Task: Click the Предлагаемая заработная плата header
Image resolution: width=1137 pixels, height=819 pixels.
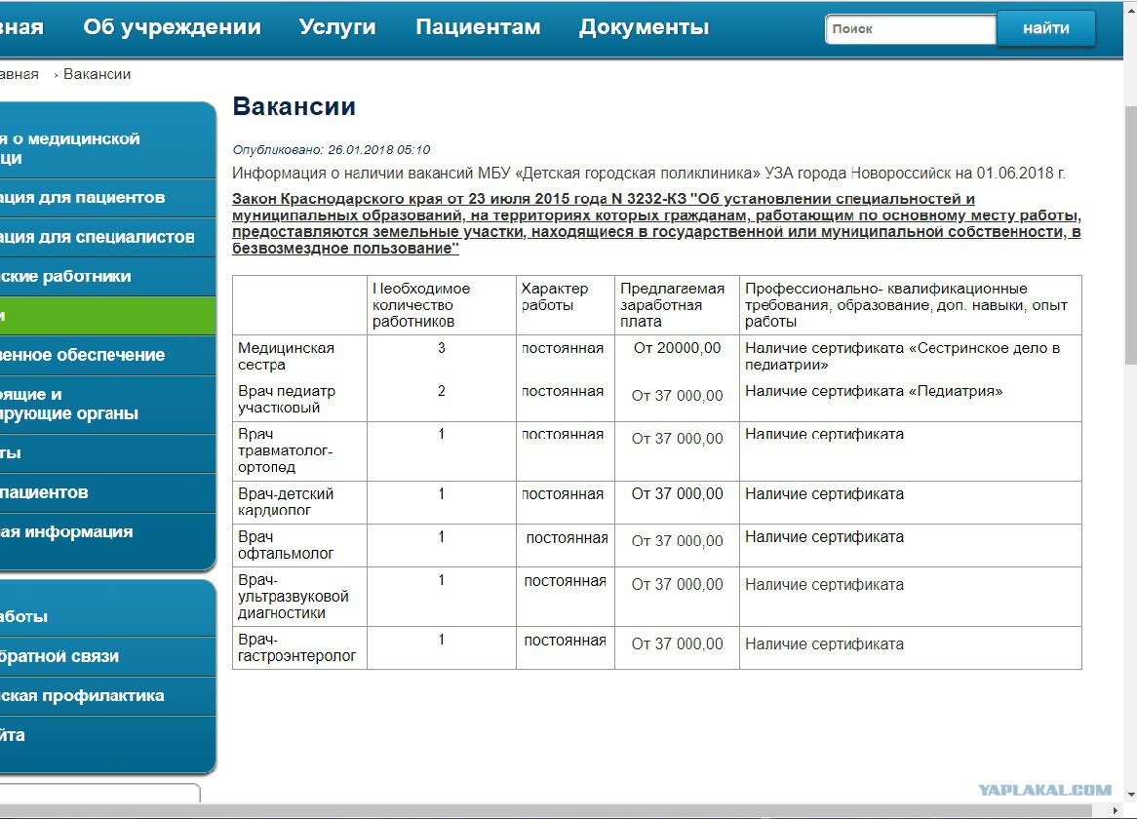Action: click(x=677, y=304)
